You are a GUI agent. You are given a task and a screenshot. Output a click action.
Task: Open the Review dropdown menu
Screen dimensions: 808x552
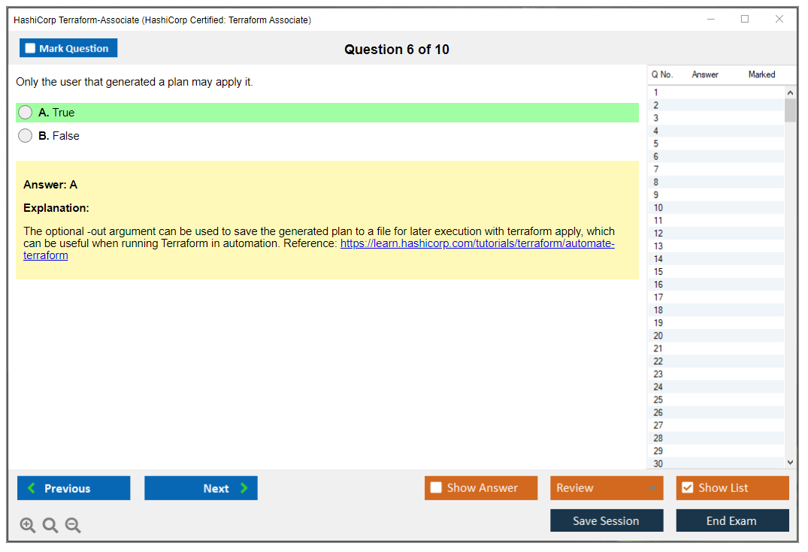pyautogui.click(x=606, y=488)
